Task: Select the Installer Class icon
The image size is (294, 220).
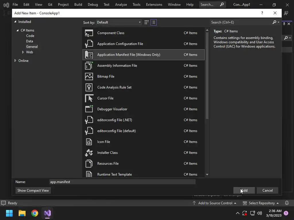Action: point(89,153)
